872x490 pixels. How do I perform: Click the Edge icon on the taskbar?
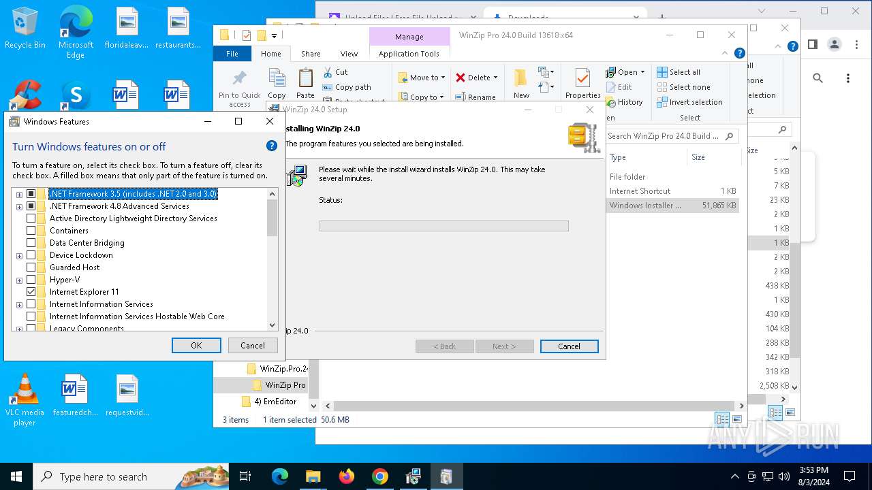click(280, 476)
